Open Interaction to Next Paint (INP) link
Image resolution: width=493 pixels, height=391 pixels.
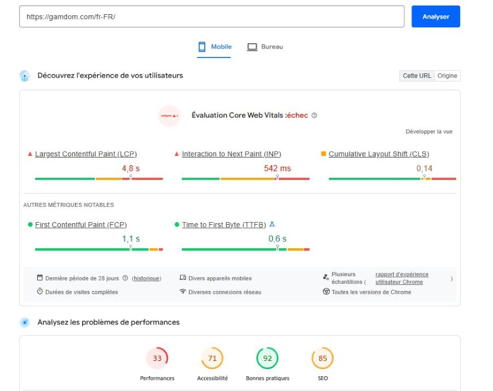point(231,154)
